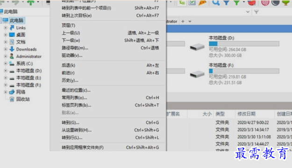Open 路径导航(m)... menu entry
The width and height of the screenshot is (292, 168).
pyautogui.click(x=110, y=48)
